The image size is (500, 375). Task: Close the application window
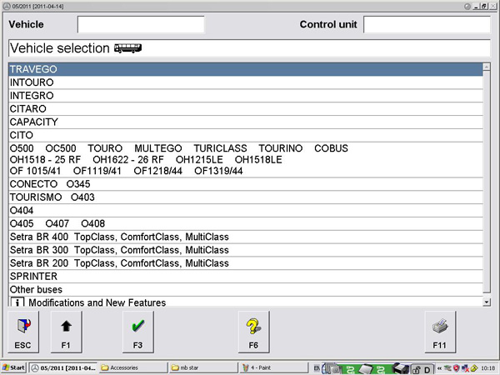click(493, 6)
